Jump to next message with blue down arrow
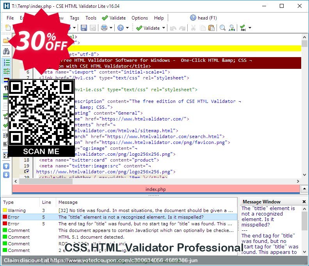Screen dimensions: 309x266 6,175
